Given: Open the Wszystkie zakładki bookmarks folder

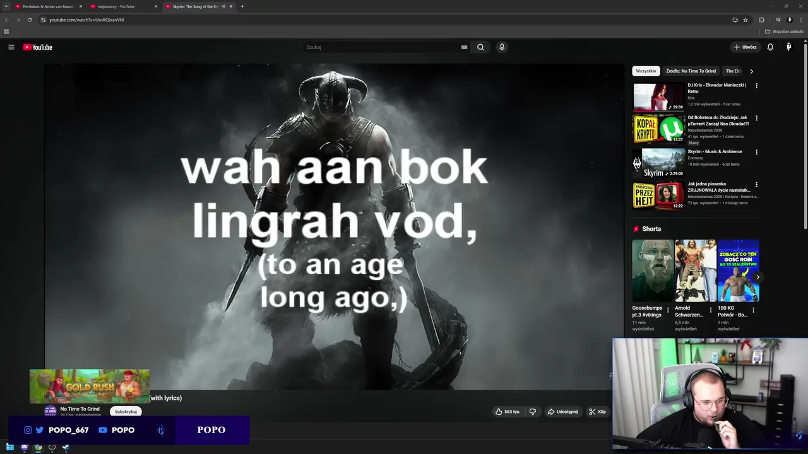Looking at the screenshot, I should coord(785,32).
